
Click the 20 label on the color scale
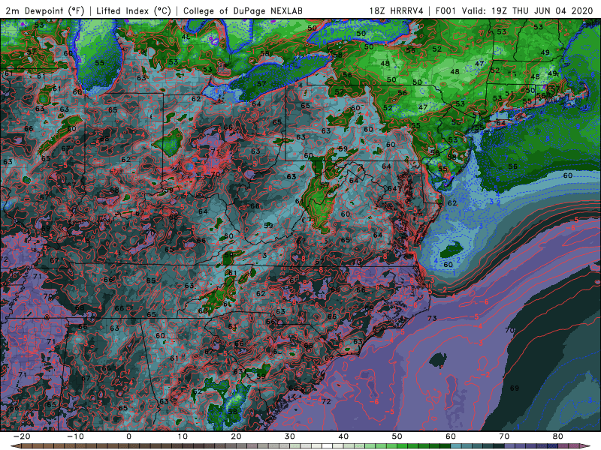tap(236, 436)
